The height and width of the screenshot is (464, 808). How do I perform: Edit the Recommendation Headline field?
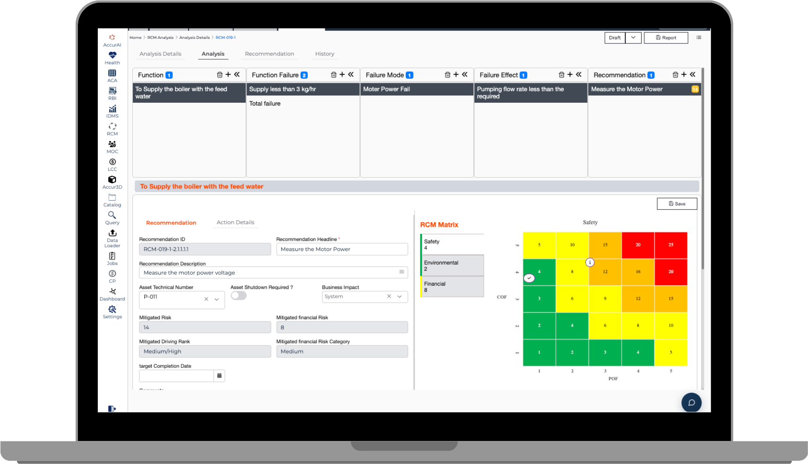click(342, 249)
